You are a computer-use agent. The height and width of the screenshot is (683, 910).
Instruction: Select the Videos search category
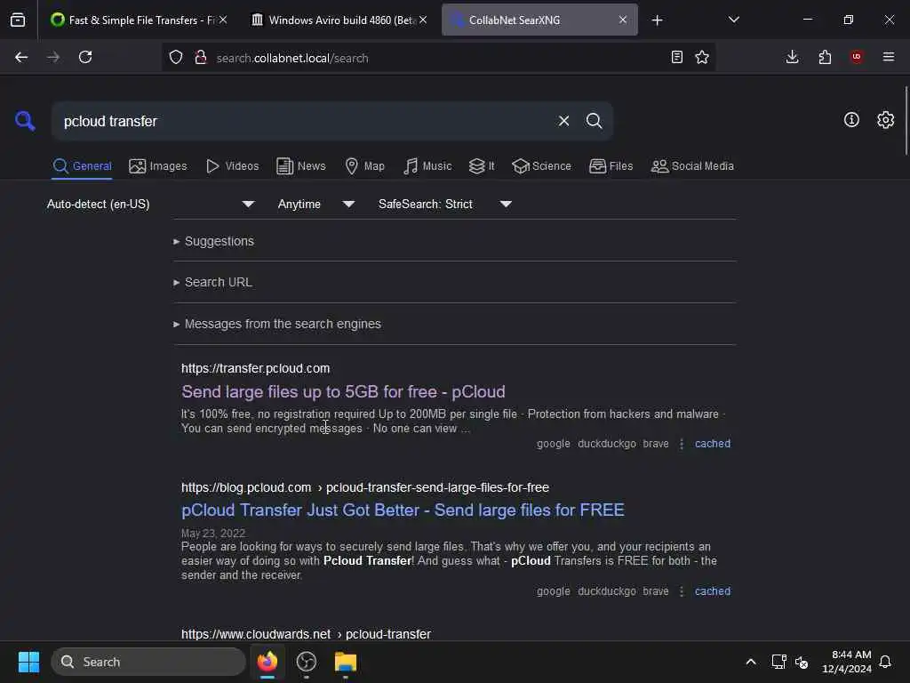point(233,166)
